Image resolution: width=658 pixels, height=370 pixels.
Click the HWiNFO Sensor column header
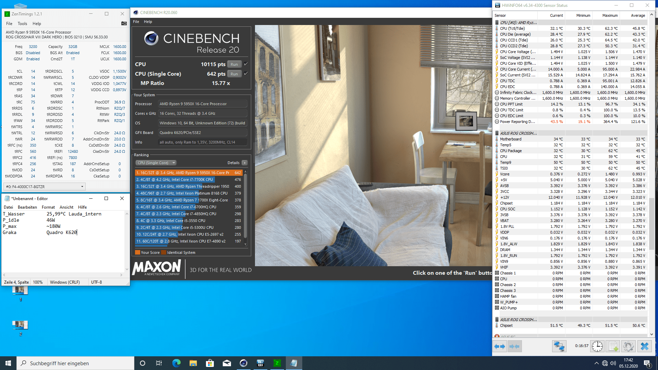(515, 15)
